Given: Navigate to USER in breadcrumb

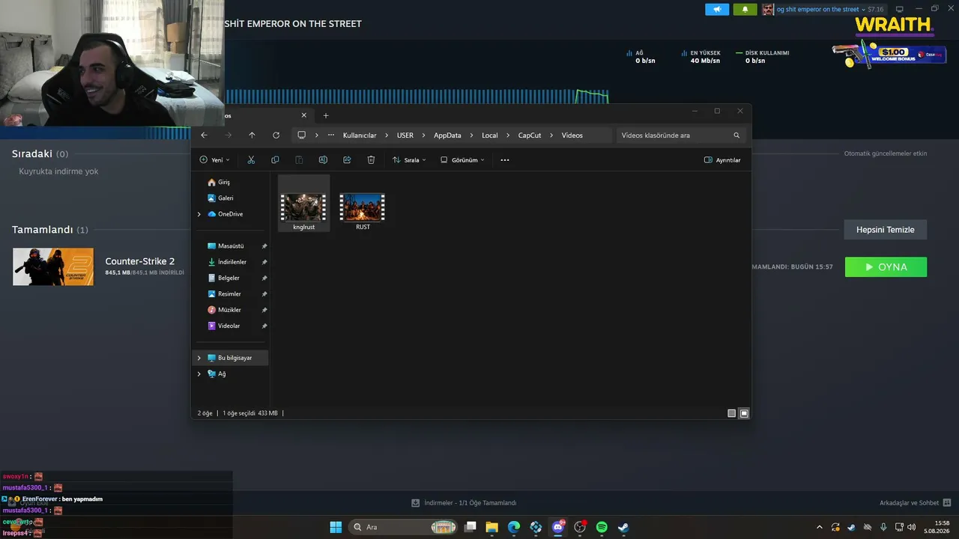Looking at the screenshot, I should point(405,135).
